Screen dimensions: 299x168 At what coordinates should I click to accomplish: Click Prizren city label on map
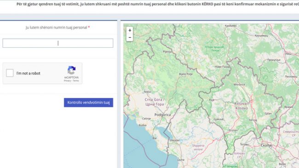coord(233,130)
